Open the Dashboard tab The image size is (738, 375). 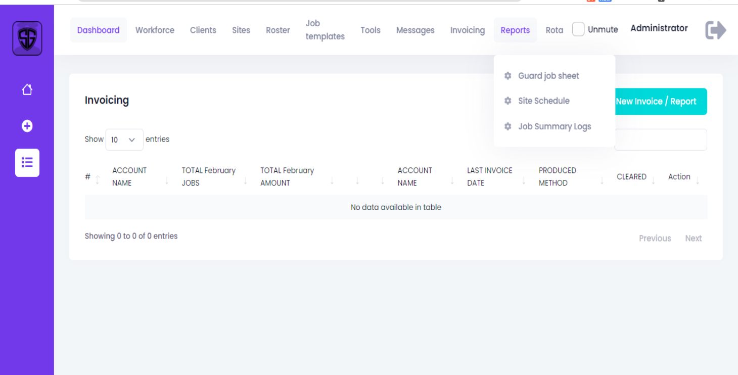99,30
